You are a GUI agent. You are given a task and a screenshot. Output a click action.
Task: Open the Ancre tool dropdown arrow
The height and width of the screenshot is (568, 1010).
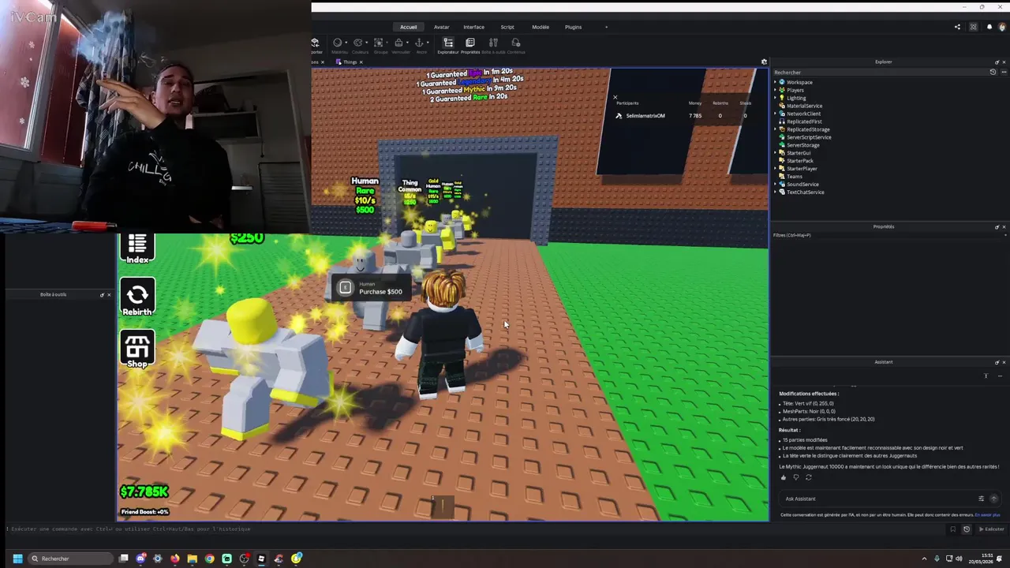tap(428, 43)
